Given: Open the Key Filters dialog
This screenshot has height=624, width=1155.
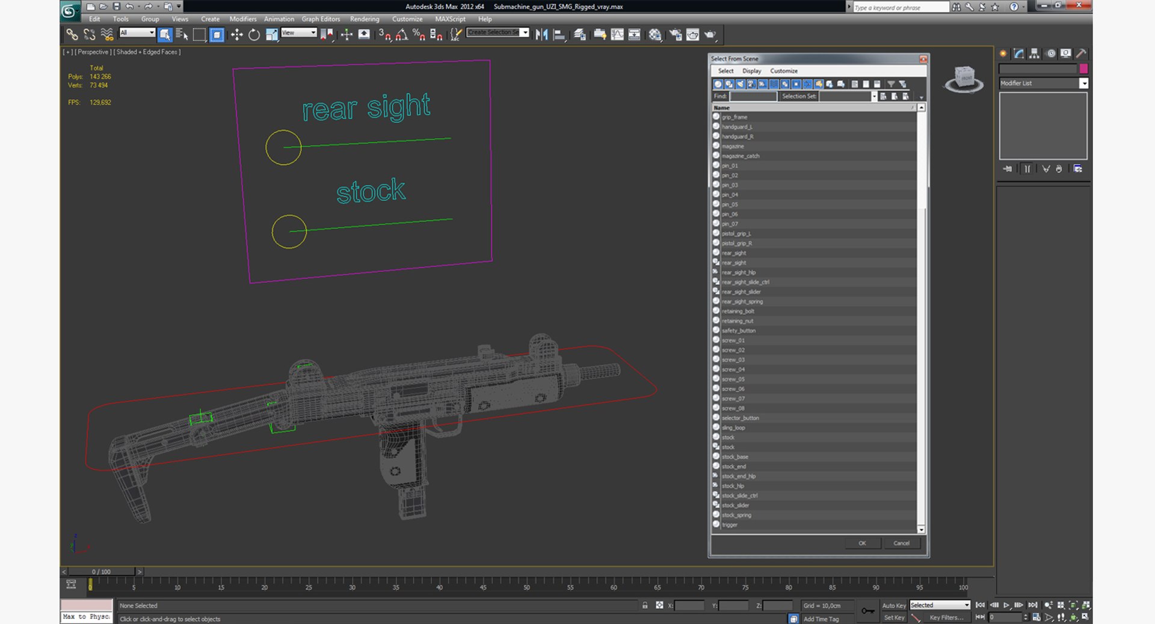Looking at the screenshot, I should point(946,617).
